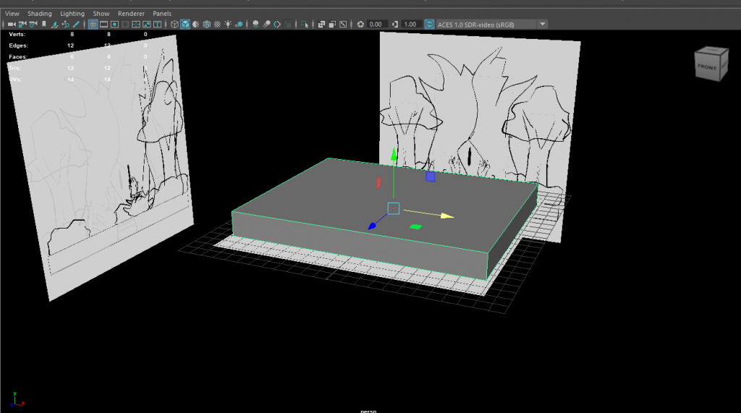
Task: Click the blue XY plane handle
Action: [x=430, y=176]
